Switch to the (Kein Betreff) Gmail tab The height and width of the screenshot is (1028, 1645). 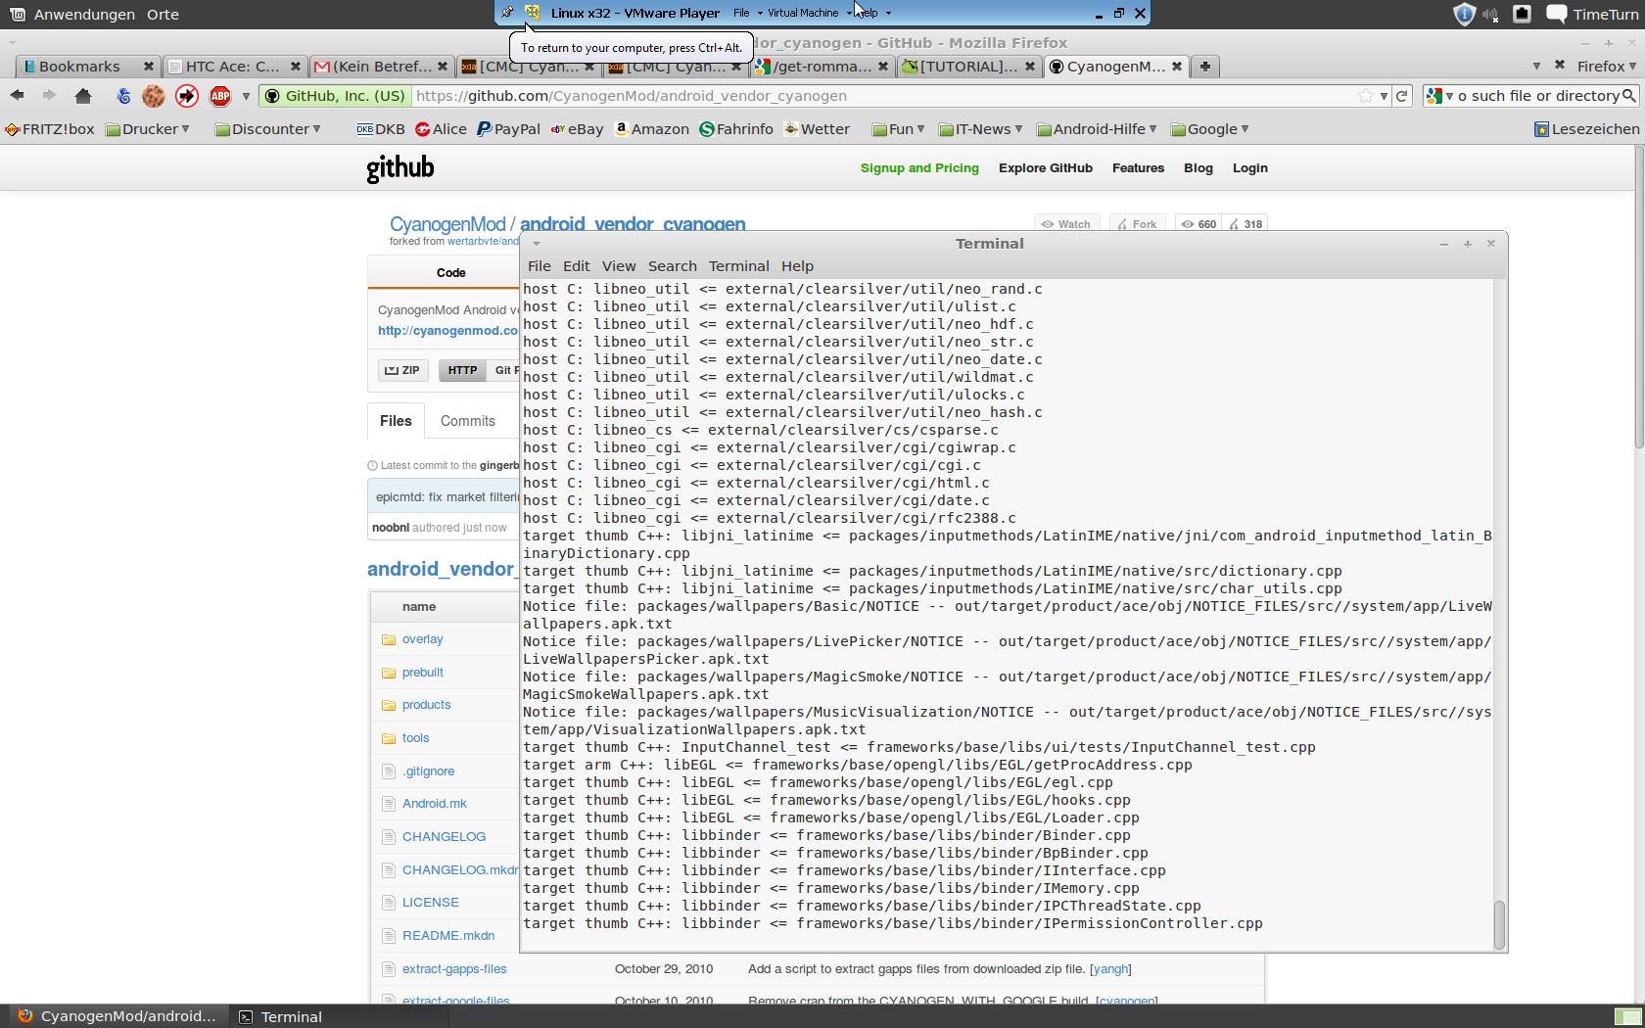pyautogui.click(x=382, y=66)
